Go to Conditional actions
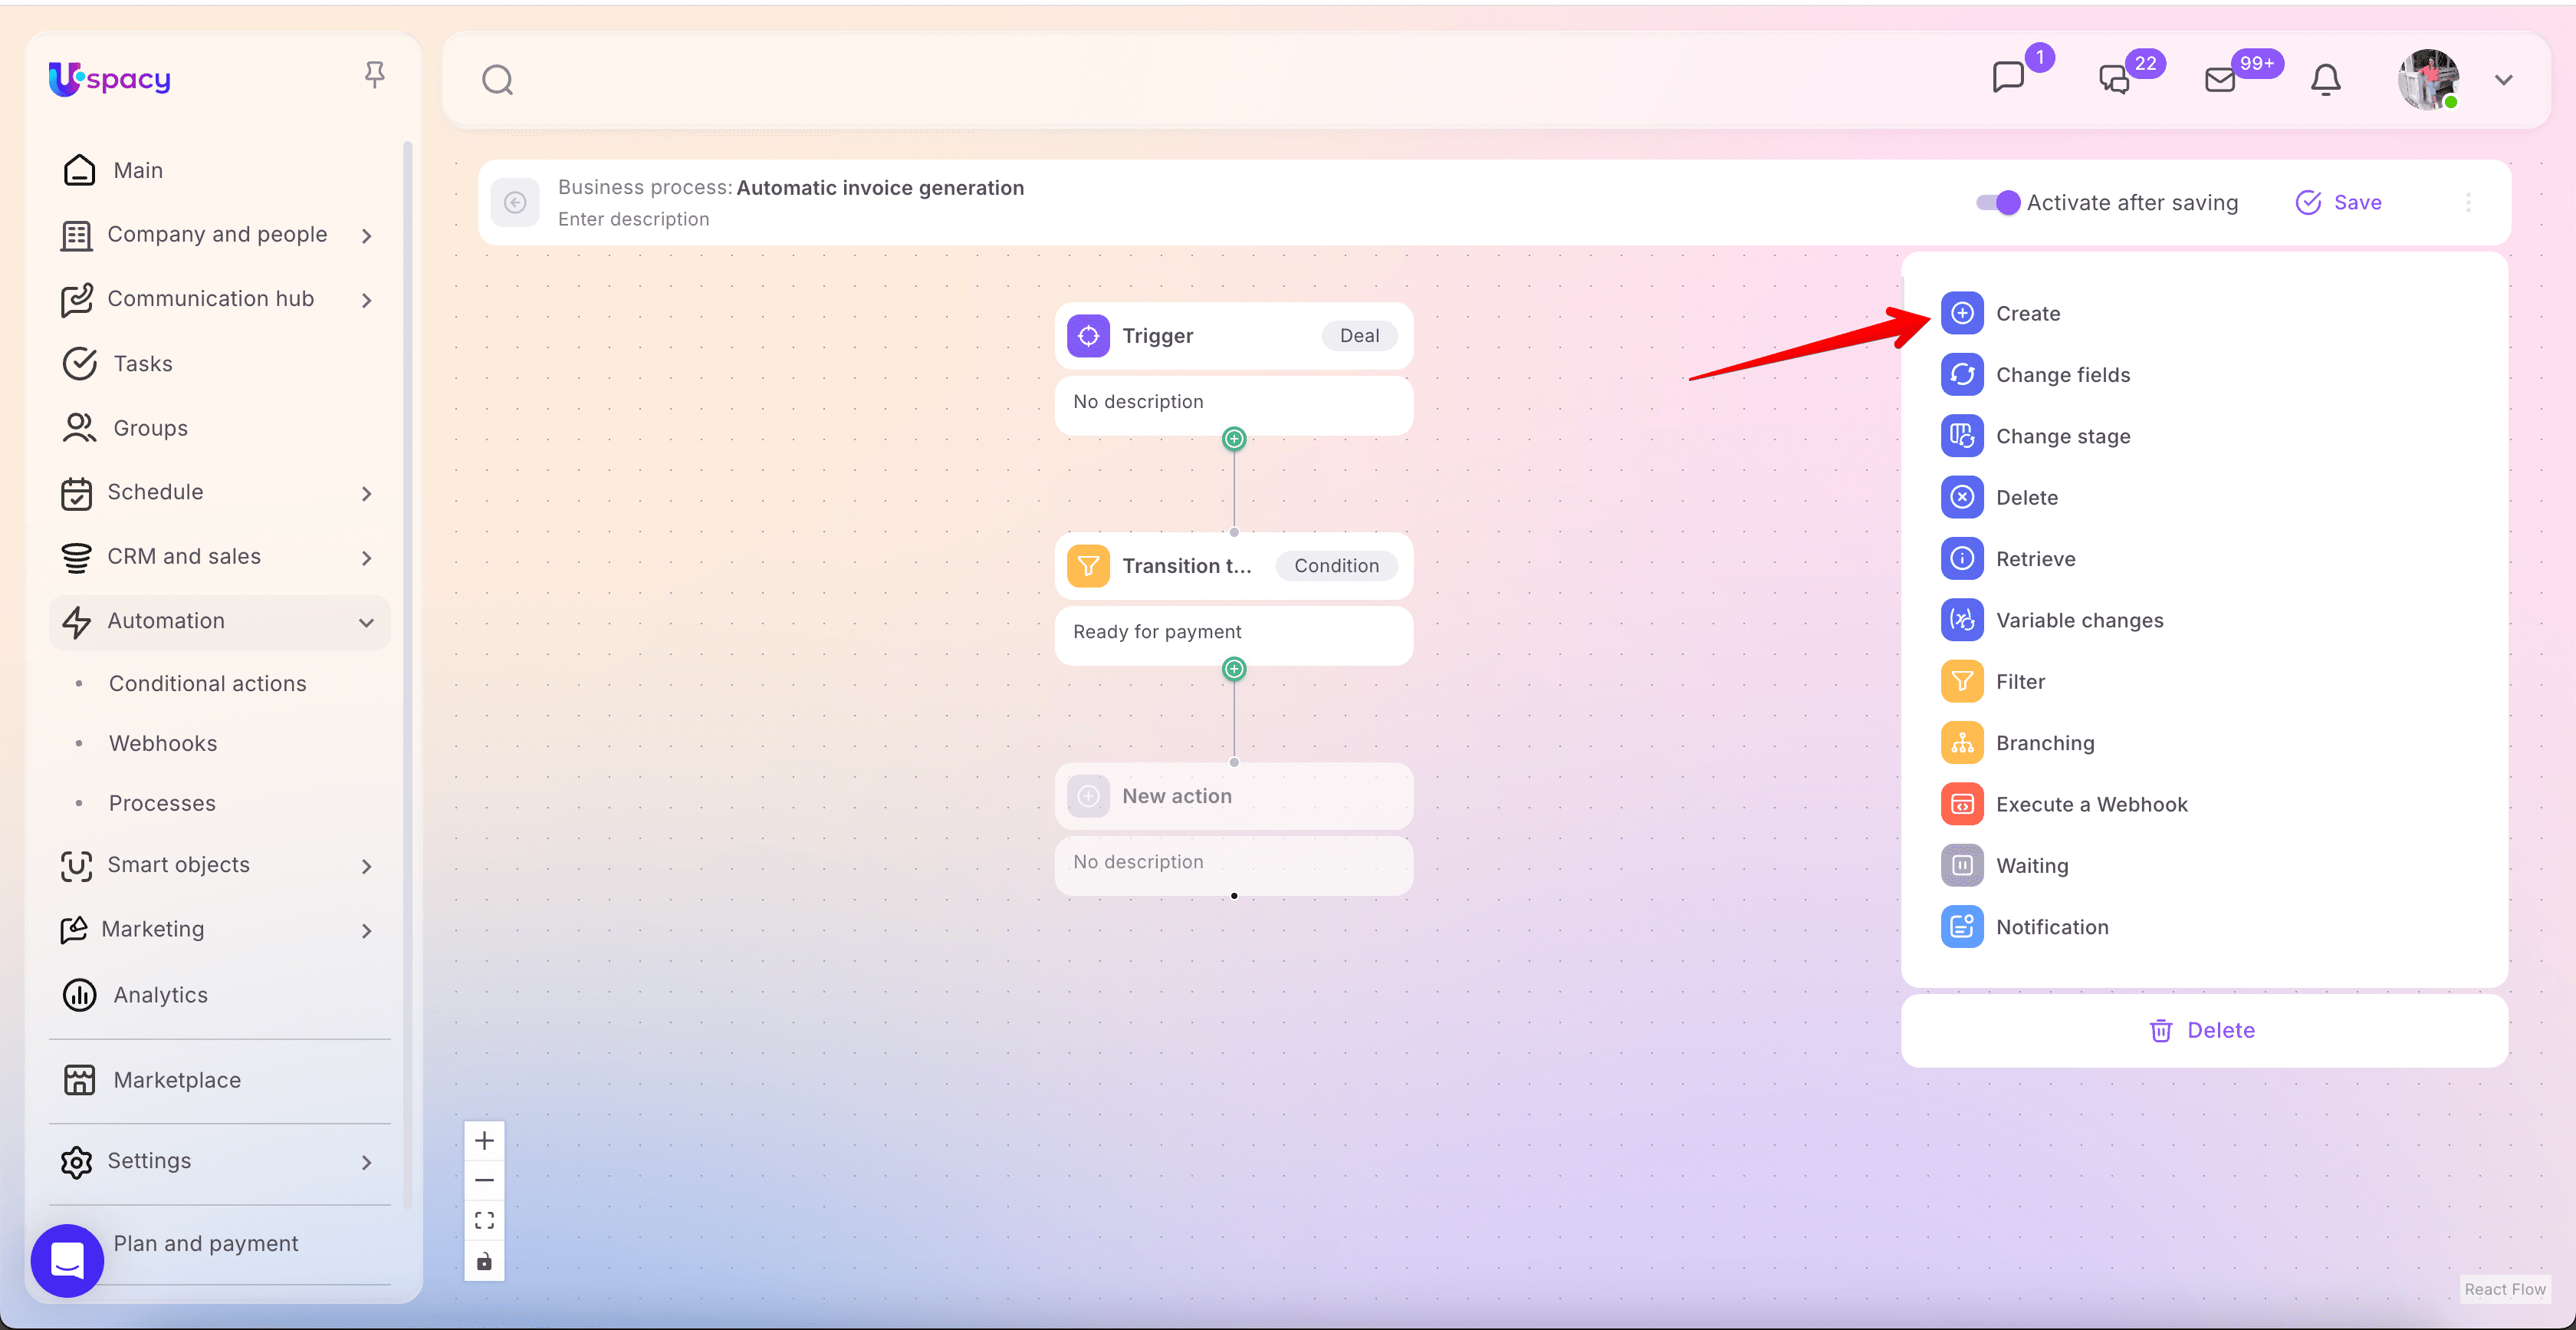 [207, 683]
